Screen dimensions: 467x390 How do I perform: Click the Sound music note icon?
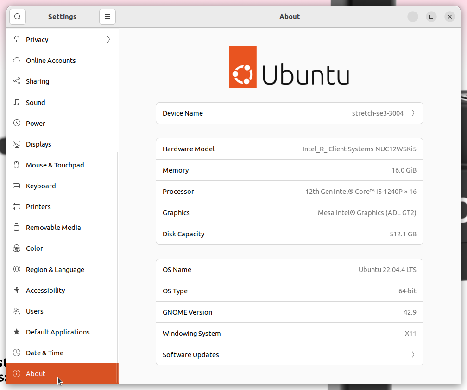point(17,102)
